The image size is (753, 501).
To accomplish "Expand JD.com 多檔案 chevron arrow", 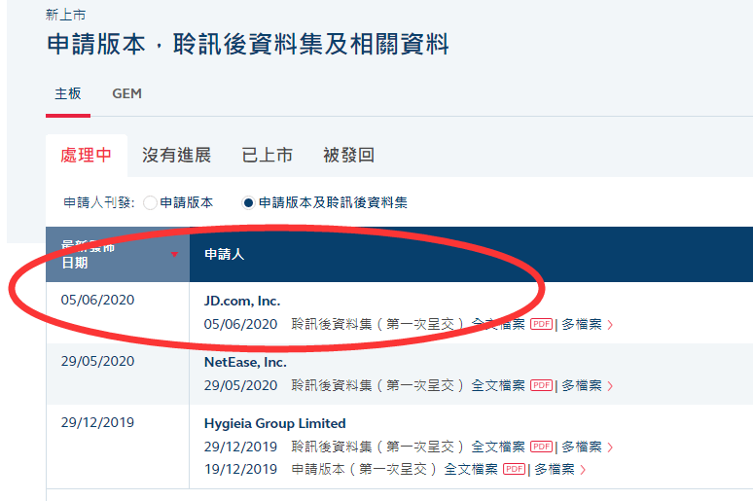I will pyautogui.click(x=610, y=325).
